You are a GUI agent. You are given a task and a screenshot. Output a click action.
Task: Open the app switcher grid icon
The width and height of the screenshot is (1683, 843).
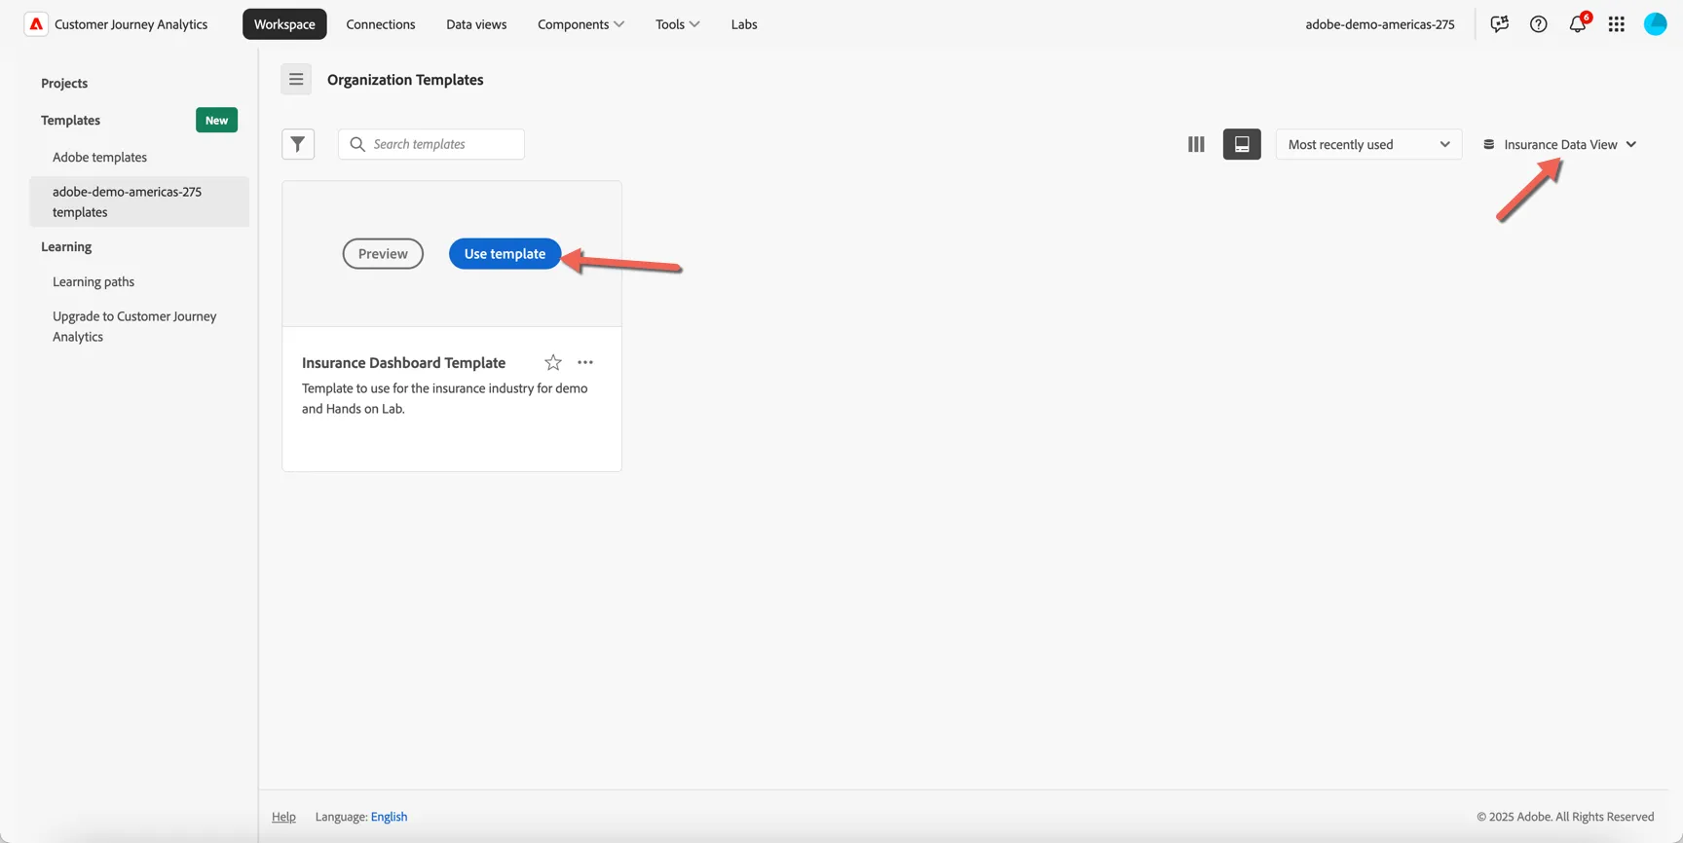1617,24
